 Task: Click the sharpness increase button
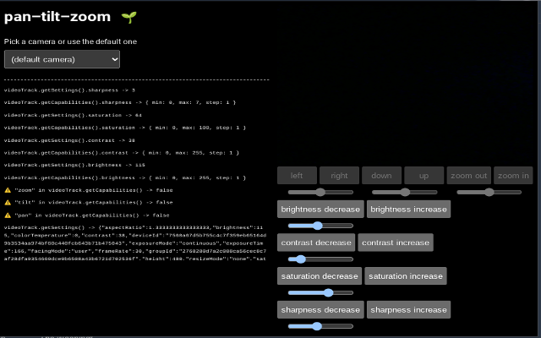(x=408, y=309)
